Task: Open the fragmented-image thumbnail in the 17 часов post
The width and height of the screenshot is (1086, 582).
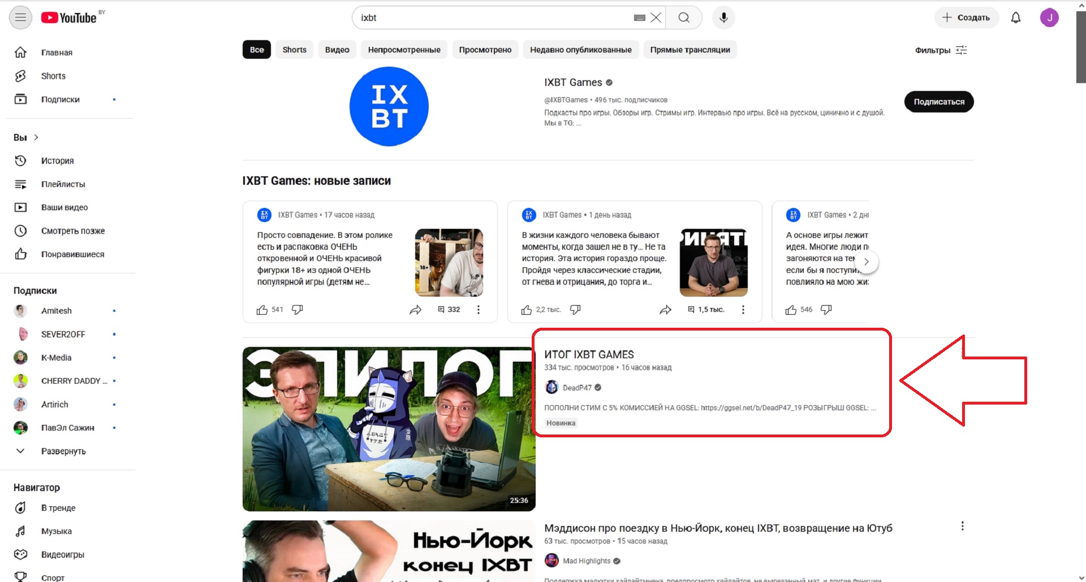Action: (x=449, y=263)
